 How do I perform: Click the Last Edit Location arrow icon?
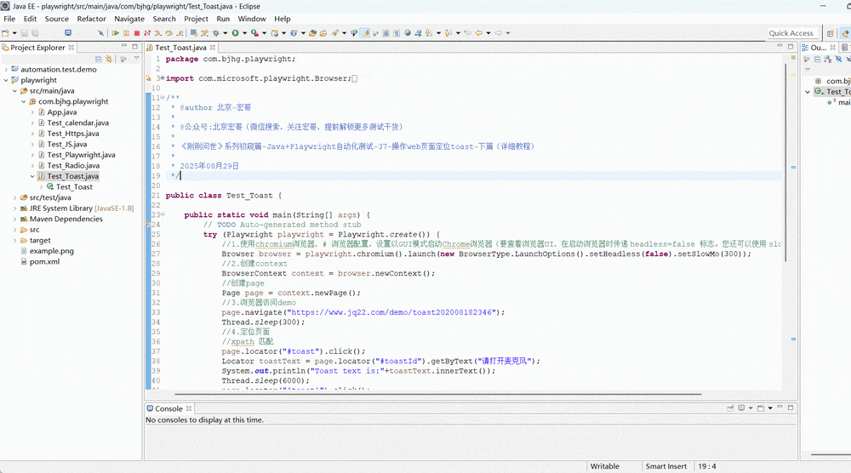(x=468, y=32)
